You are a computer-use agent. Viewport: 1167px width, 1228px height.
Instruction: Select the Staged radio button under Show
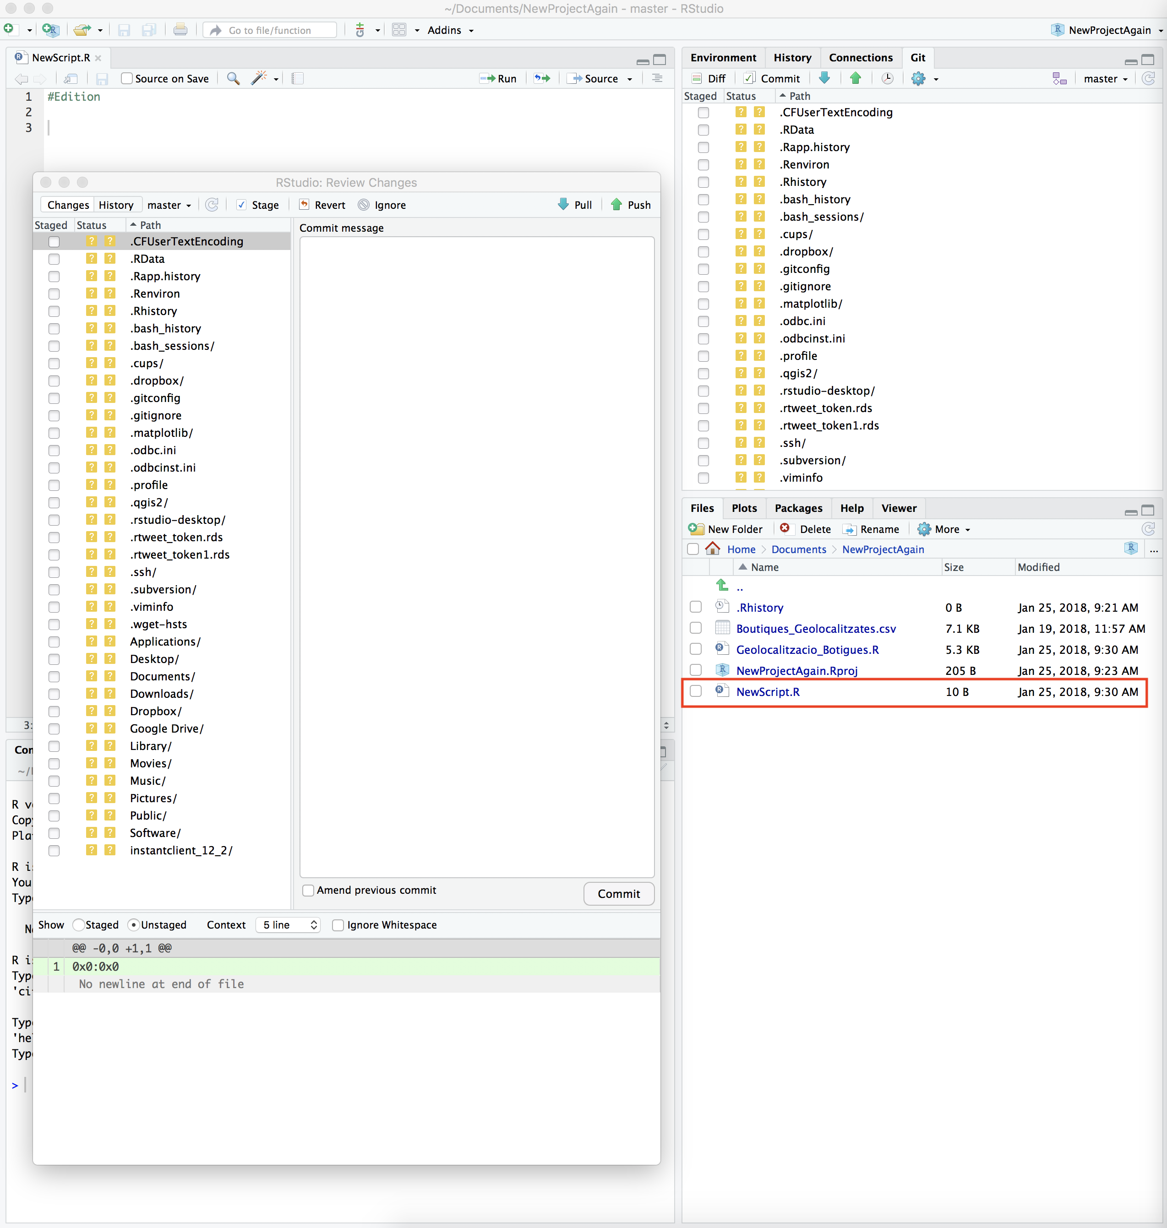(78, 924)
